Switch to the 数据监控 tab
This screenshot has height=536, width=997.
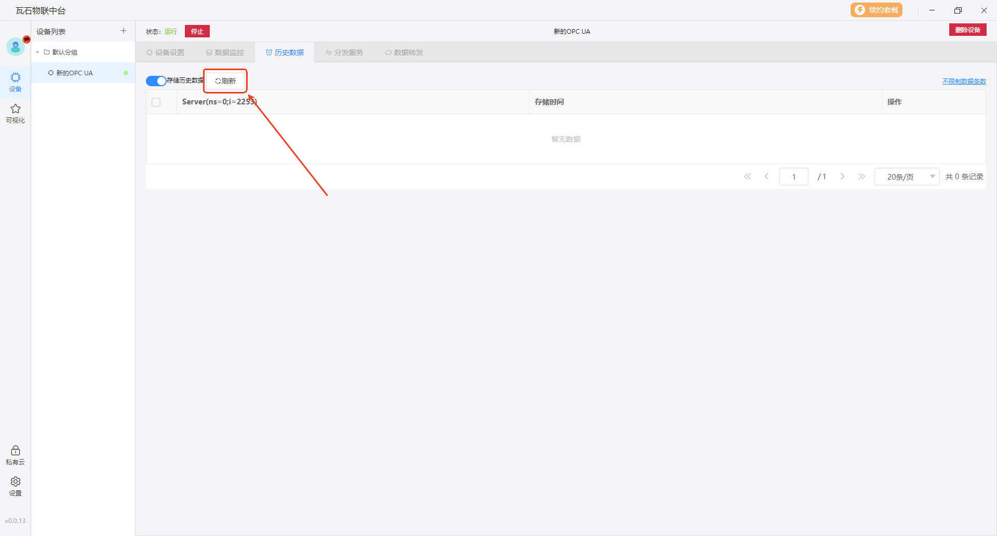(x=225, y=52)
